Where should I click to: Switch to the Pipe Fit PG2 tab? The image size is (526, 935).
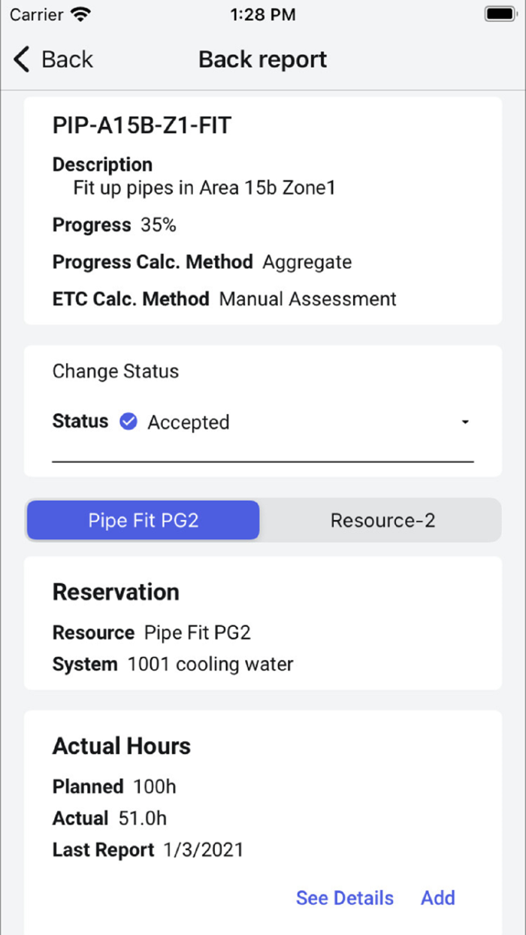[x=144, y=520]
